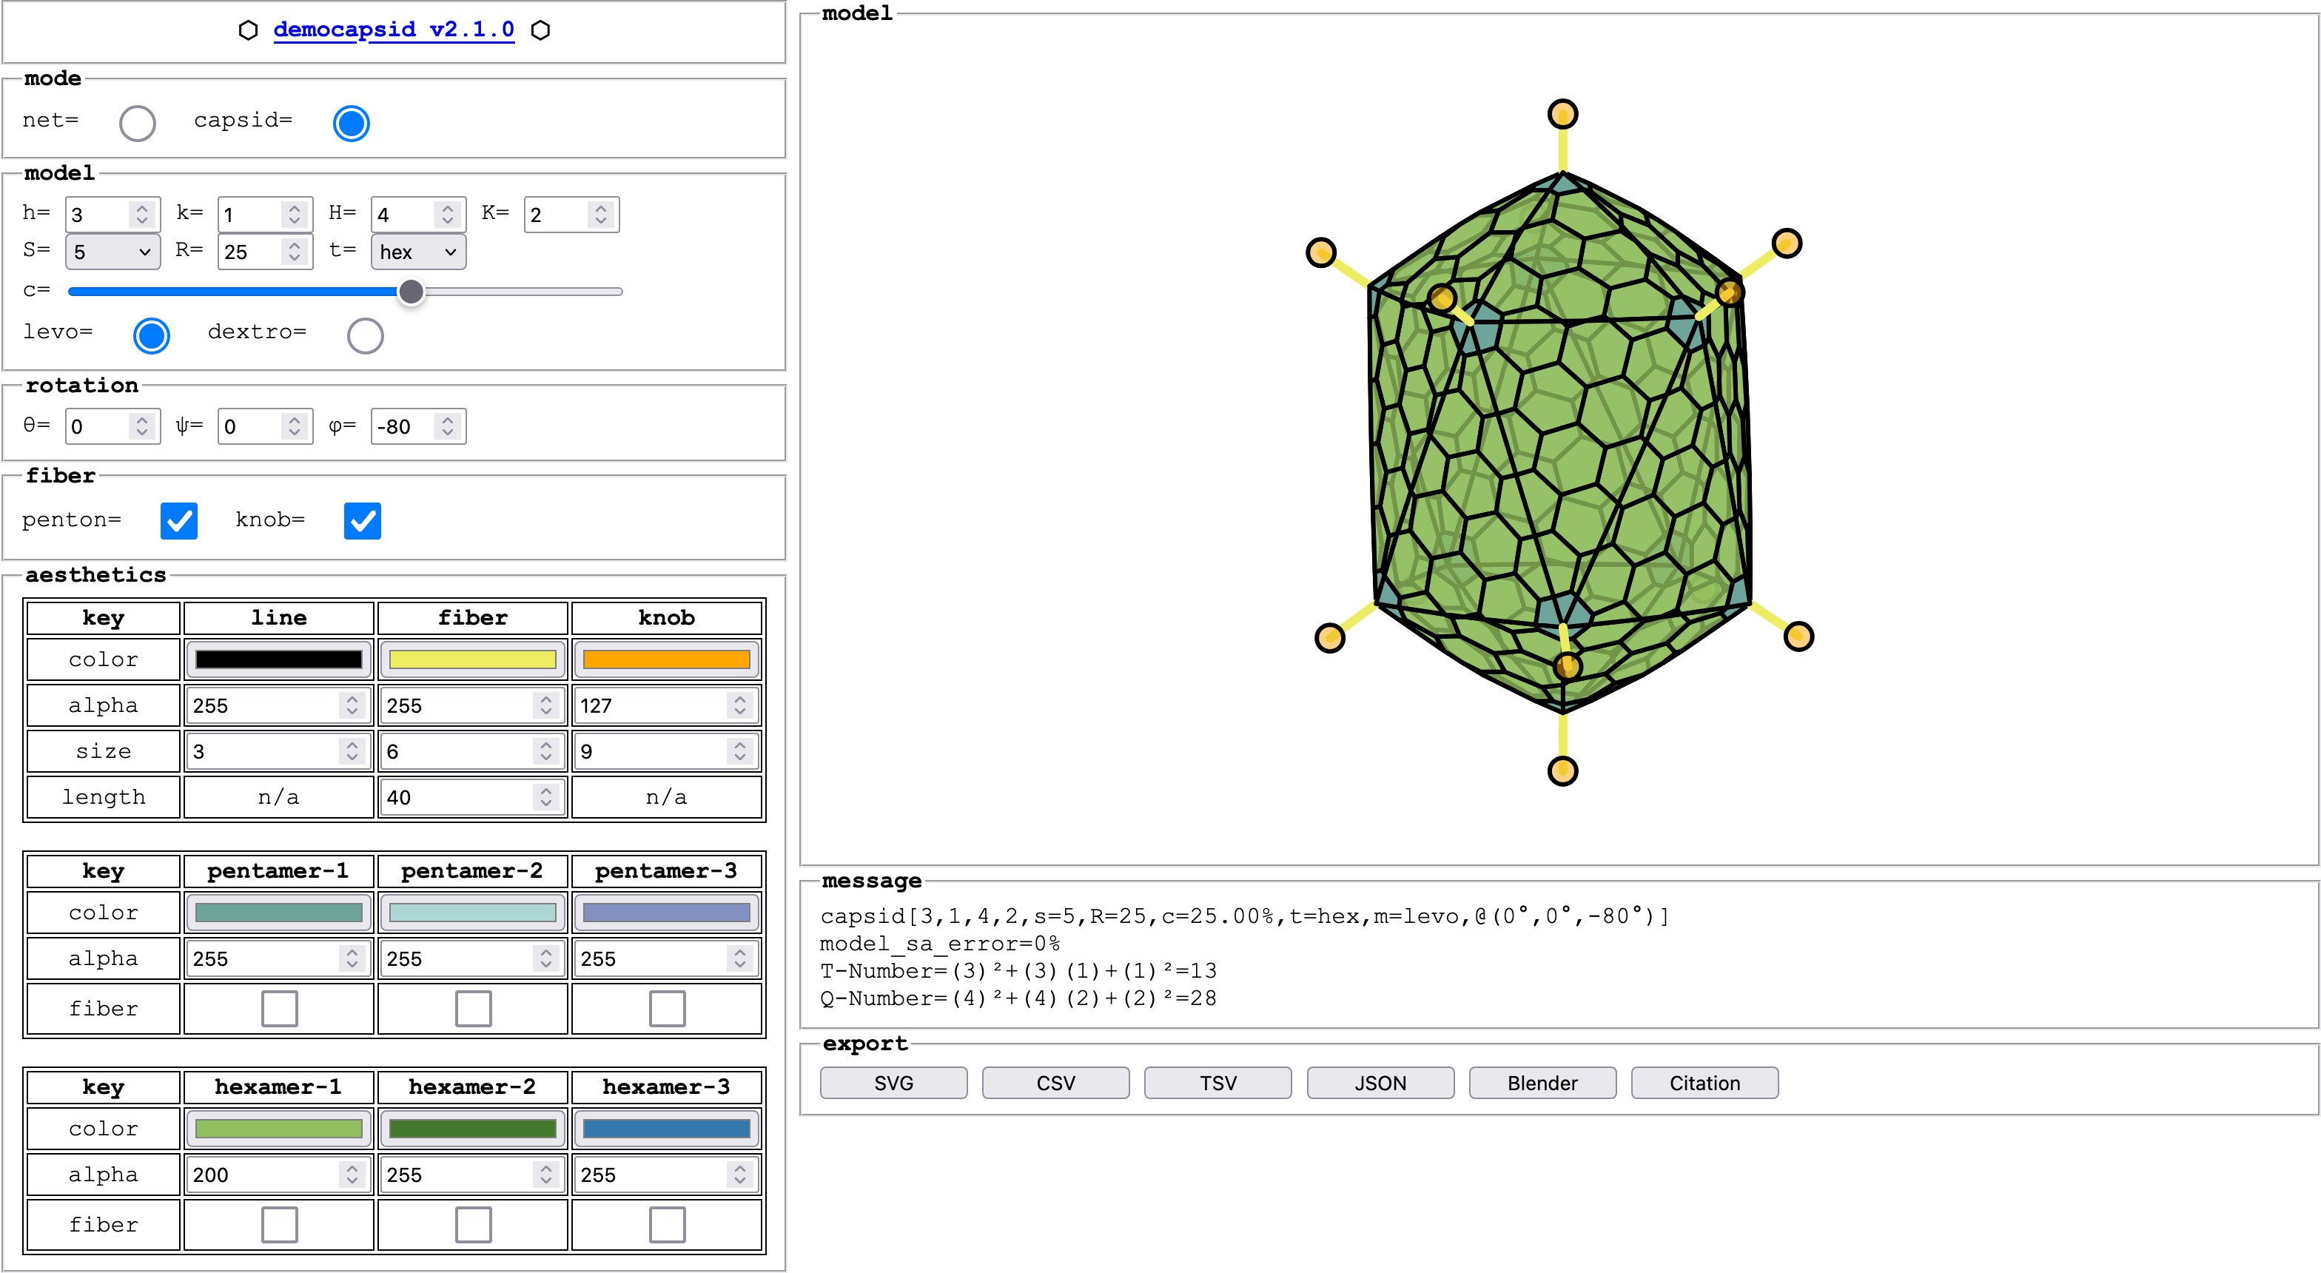Open the knob orange color swatch

click(666, 659)
